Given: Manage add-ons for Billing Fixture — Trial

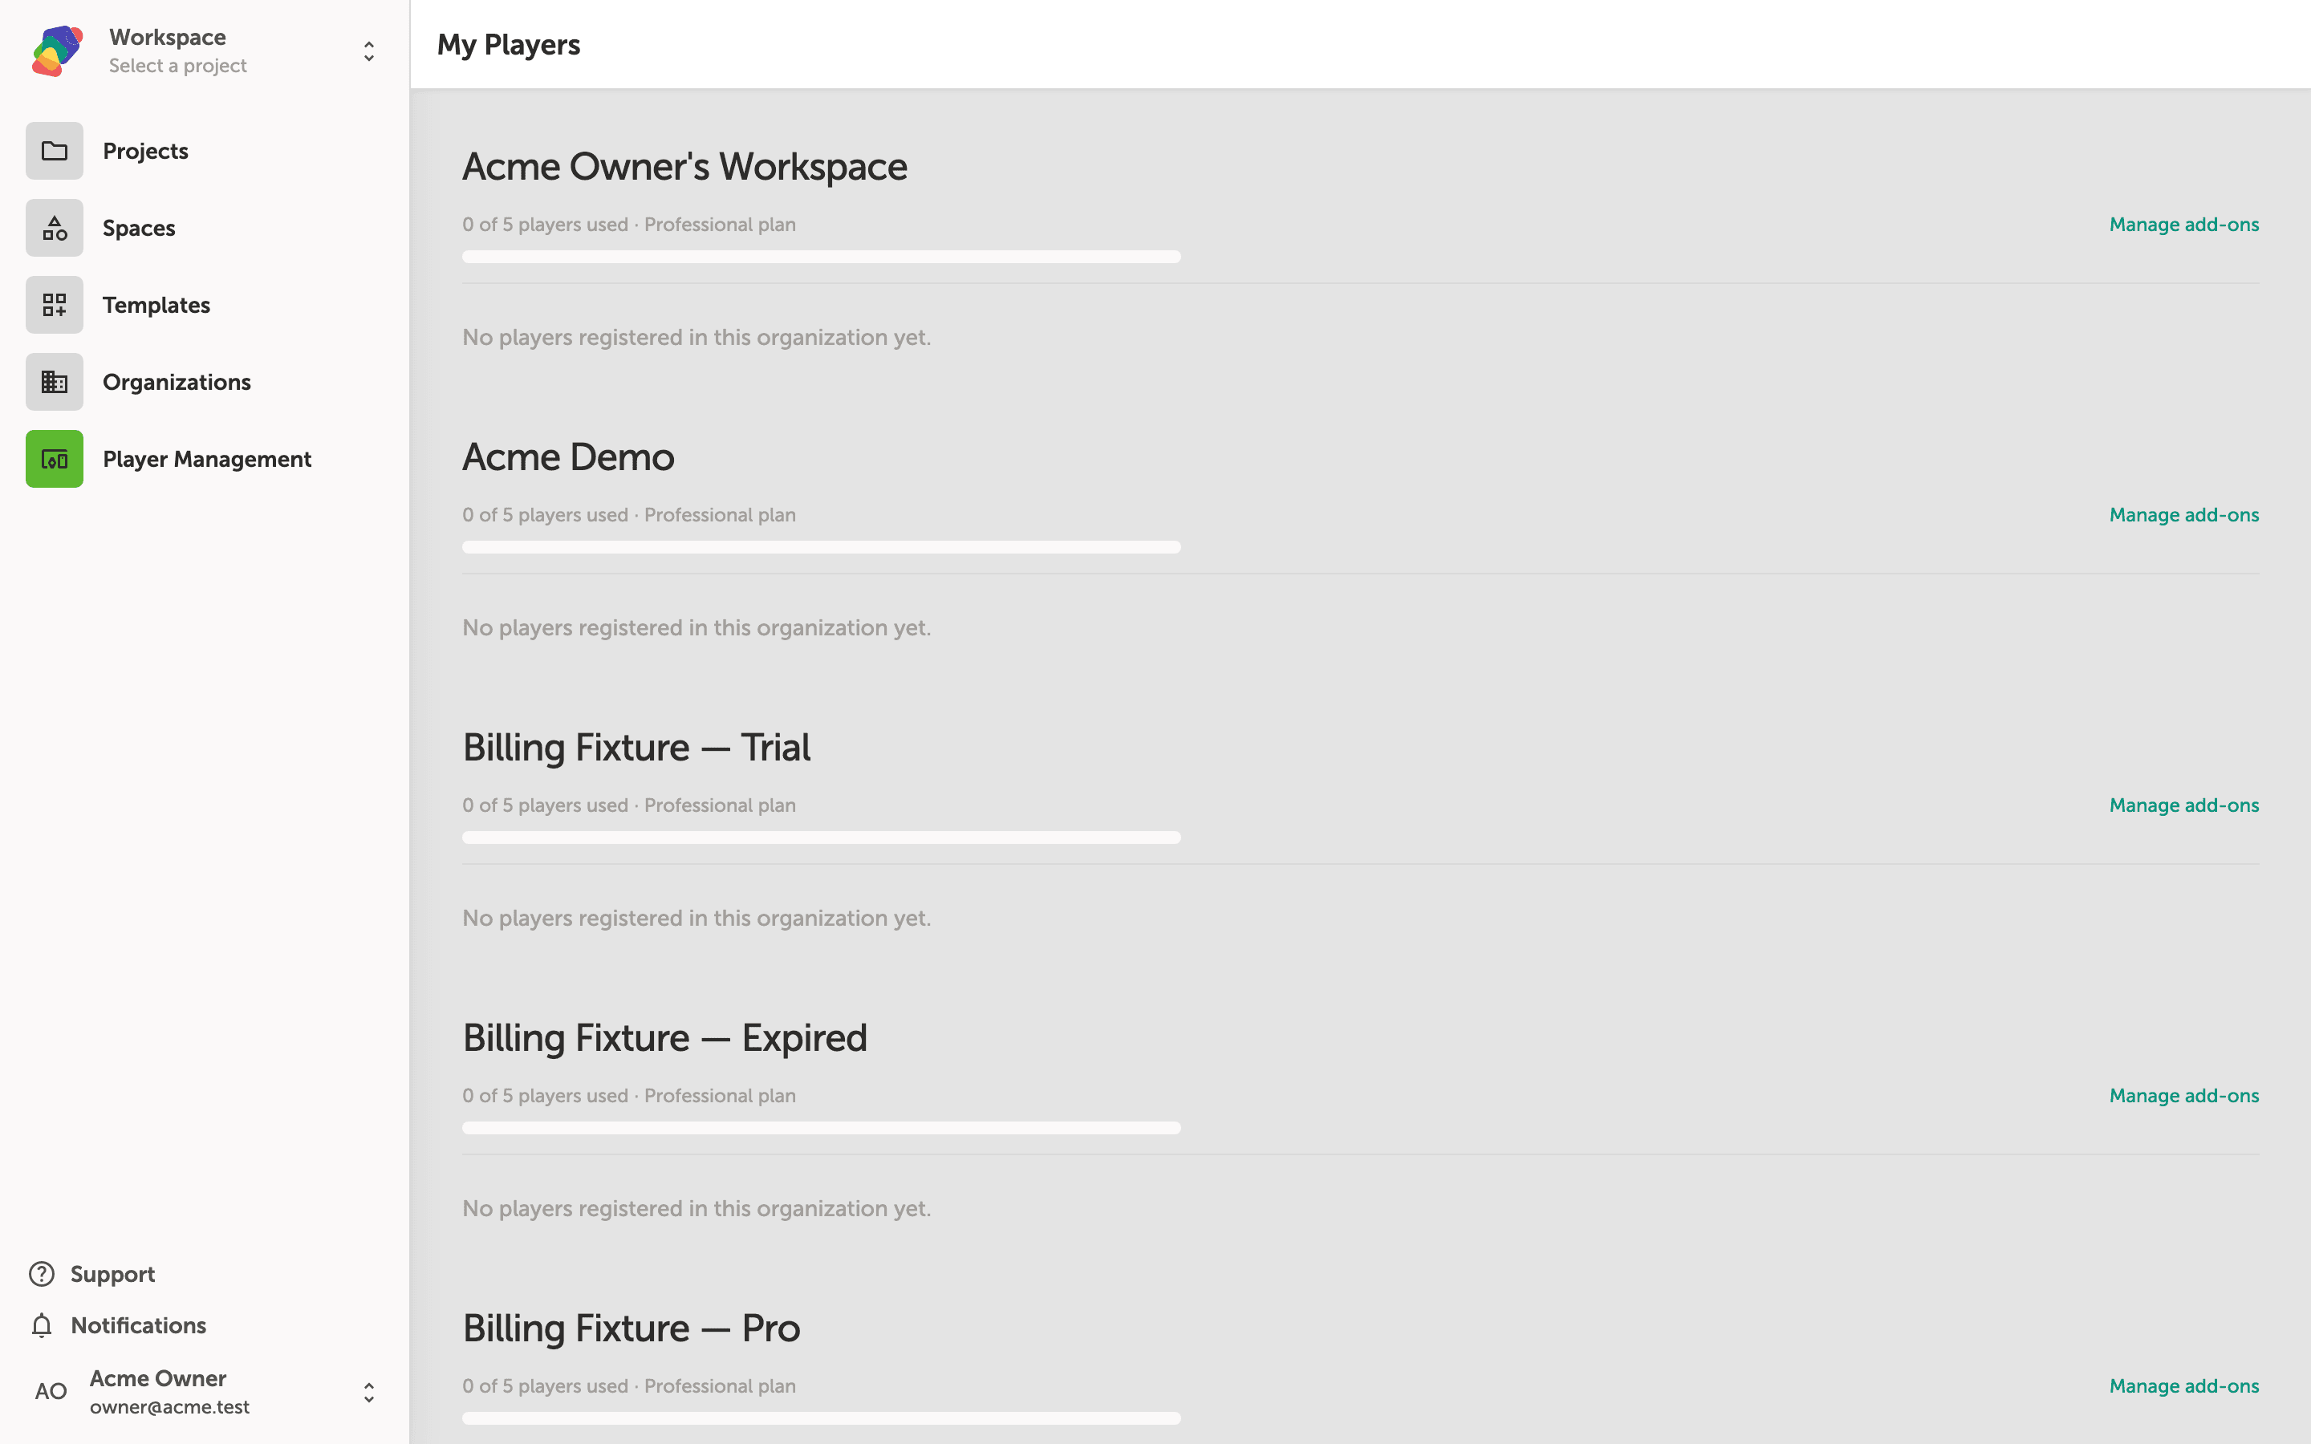Looking at the screenshot, I should click(x=2184, y=805).
